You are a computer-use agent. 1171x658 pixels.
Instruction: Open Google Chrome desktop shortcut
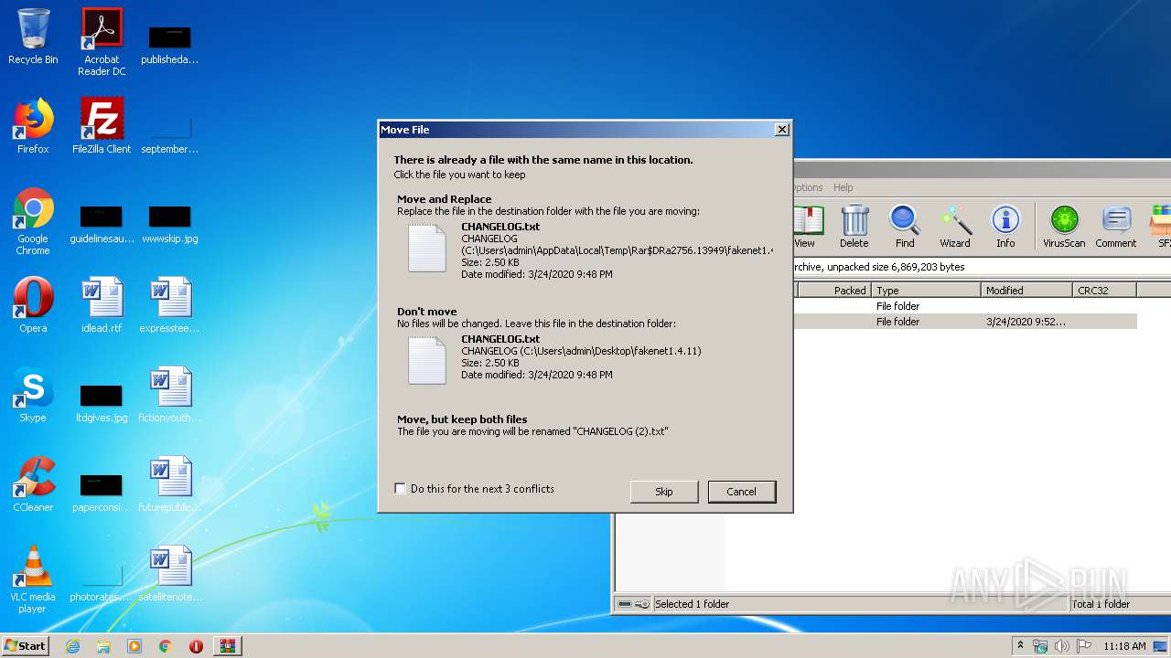click(x=33, y=221)
